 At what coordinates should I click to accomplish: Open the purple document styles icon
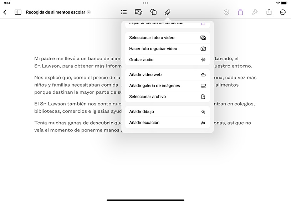point(240,12)
